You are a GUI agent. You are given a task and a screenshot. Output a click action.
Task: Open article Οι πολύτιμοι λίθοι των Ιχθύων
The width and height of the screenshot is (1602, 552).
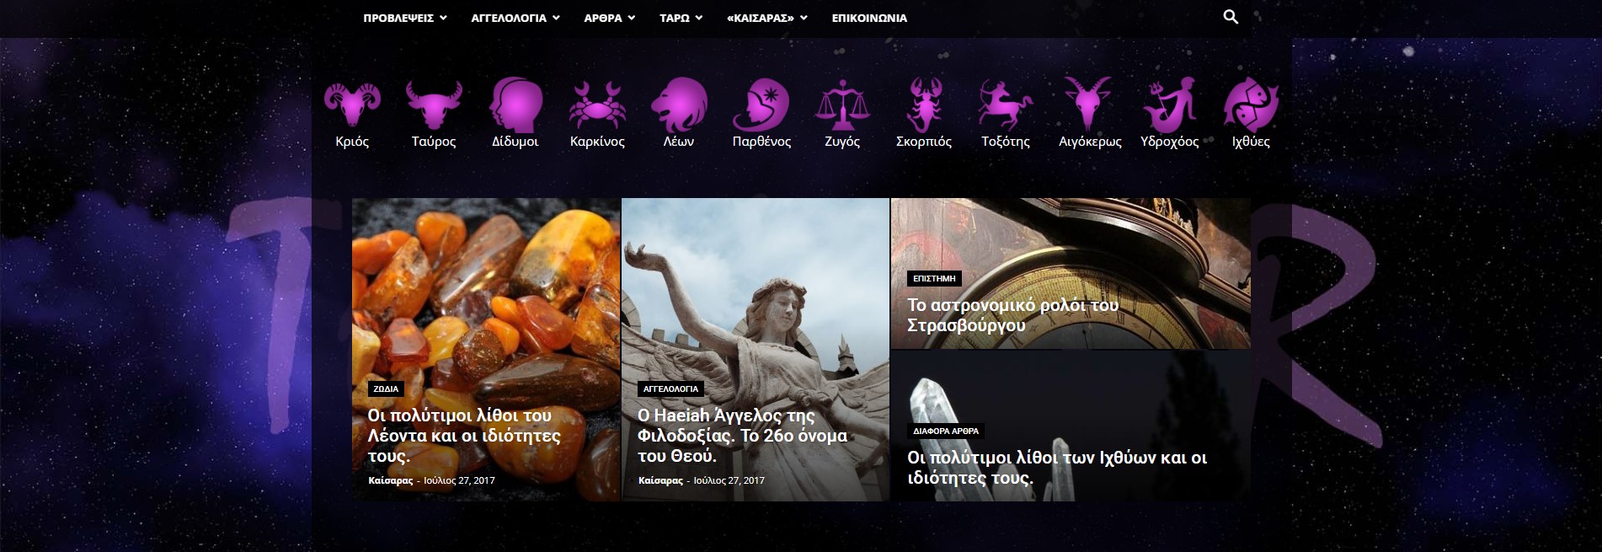1057,468
